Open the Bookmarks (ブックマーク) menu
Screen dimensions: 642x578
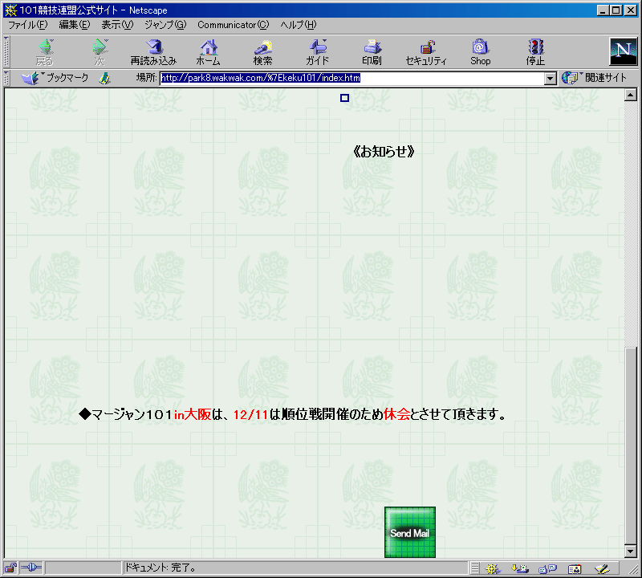(x=55, y=78)
